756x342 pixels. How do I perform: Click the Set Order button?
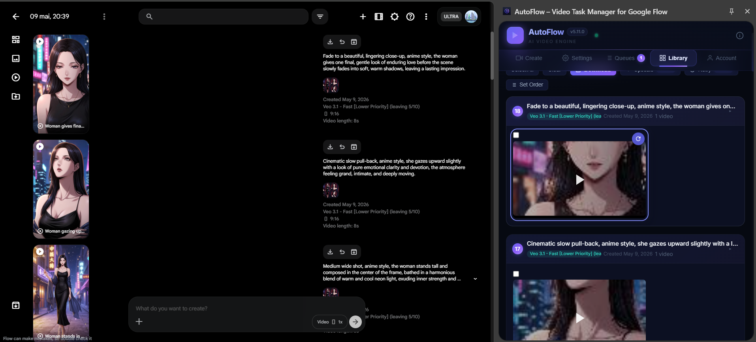[527, 85]
